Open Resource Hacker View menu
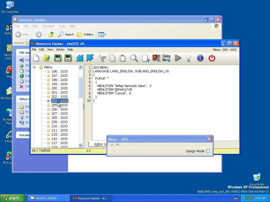Screen dimensions: 270x202 pos(50,49)
